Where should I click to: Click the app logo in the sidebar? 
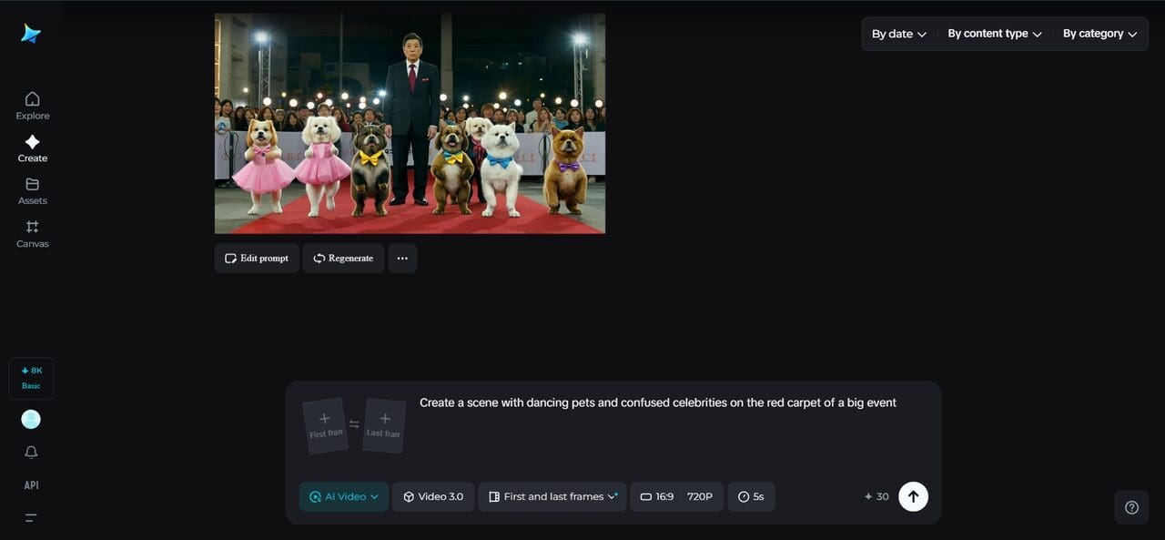click(x=31, y=34)
